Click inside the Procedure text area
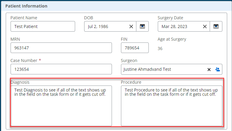Image resolution: width=232 pixels, height=131 pixels. point(171,106)
